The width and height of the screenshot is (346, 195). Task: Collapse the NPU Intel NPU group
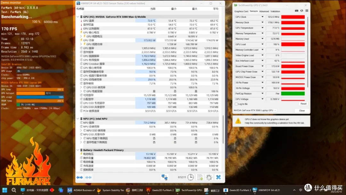pos(78,119)
